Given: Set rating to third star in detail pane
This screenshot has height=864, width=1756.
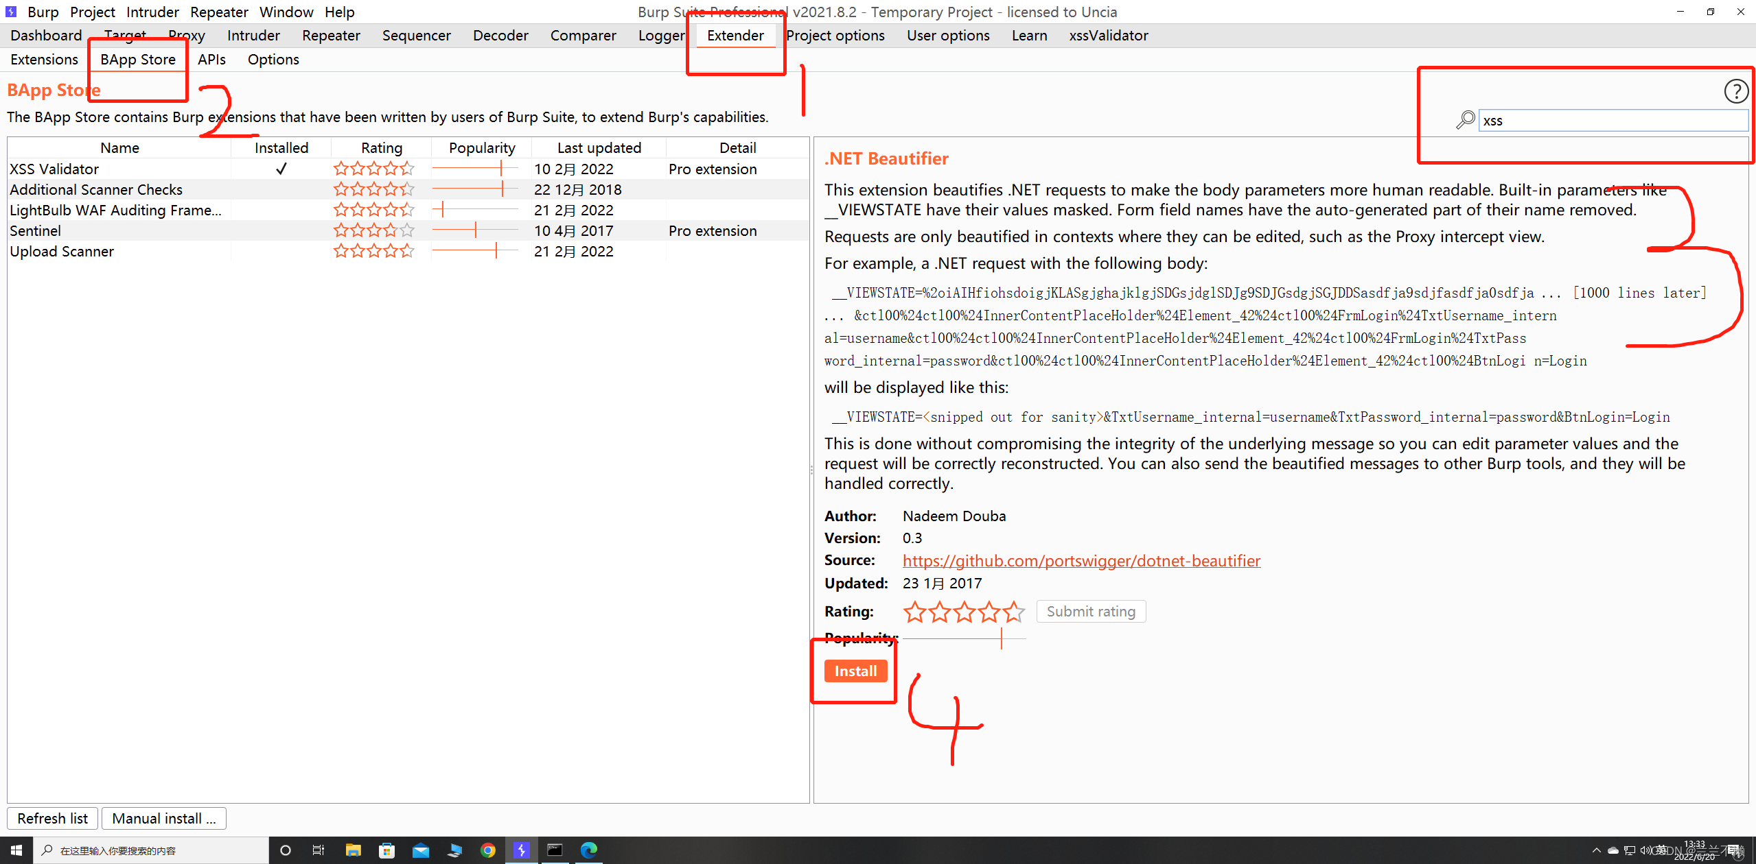Looking at the screenshot, I should [x=964, y=611].
